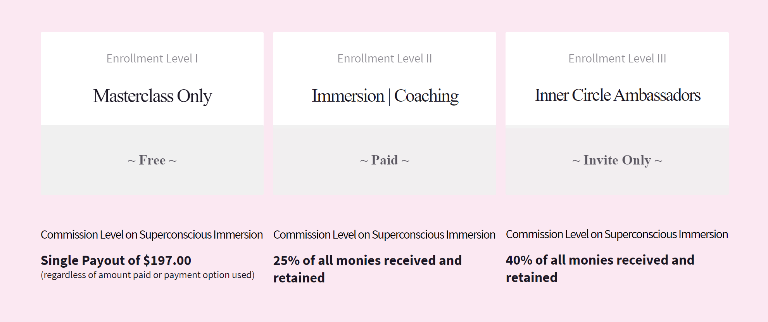768x322 pixels.
Task: Click middle Commission Level on Superconscious Immersion line
Action: pos(385,235)
